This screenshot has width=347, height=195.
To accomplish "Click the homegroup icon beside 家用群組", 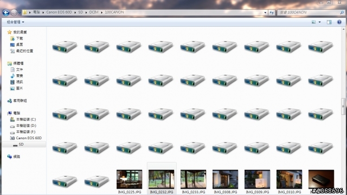I will pos(9,101).
